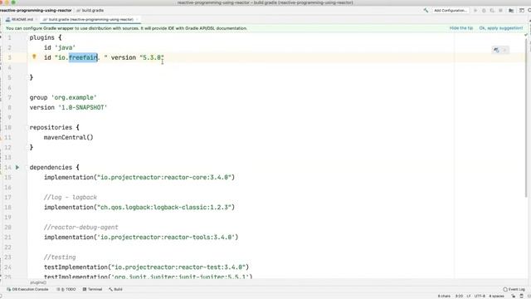
Task: Click the logback-classic:1.2.3 dependency string
Action: [164, 207]
